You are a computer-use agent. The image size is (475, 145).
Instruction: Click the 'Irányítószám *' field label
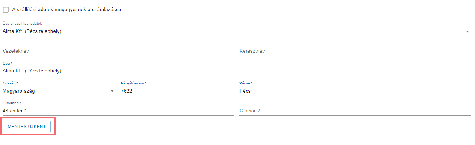point(134,83)
